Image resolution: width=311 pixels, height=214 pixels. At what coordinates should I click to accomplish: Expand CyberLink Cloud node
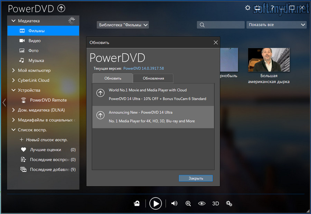pyautogui.click(x=13, y=80)
